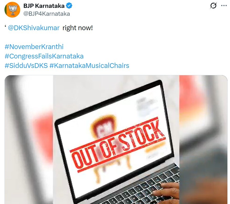This screenshot has height=204, width=230.
Task: Follow the #SidduVsDKS hashtag
Action: click(x=26, y=66)
